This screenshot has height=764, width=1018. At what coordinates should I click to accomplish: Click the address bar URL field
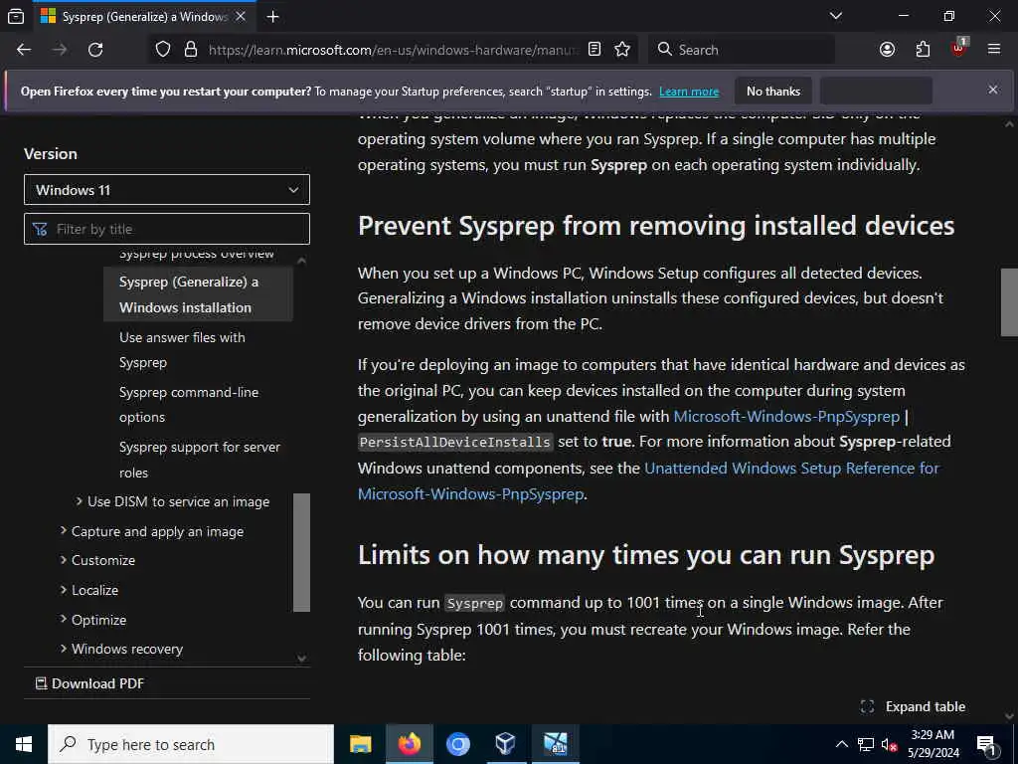392,50
